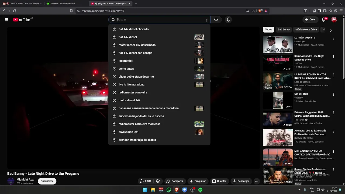Click the Descargar download button
345x194 pixels.
[241, 181]
